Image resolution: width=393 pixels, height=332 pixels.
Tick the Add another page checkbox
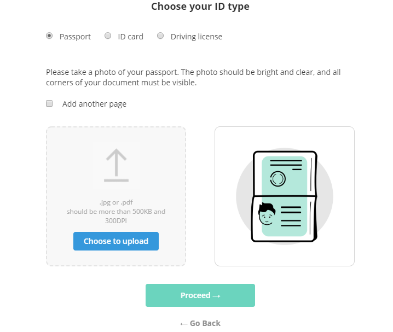pos(49,103)
